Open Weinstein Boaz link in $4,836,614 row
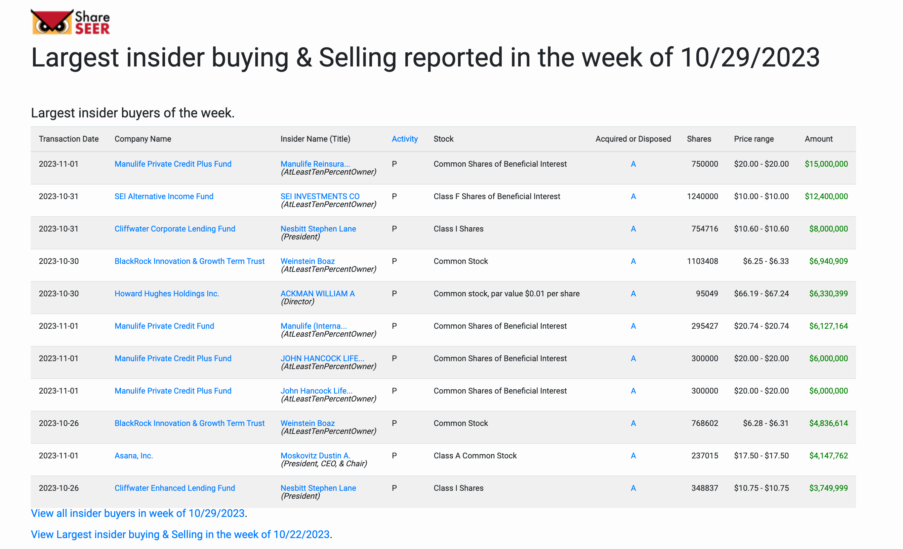The width and height of the screenshot is (903, 549). [x=308, y=423]
